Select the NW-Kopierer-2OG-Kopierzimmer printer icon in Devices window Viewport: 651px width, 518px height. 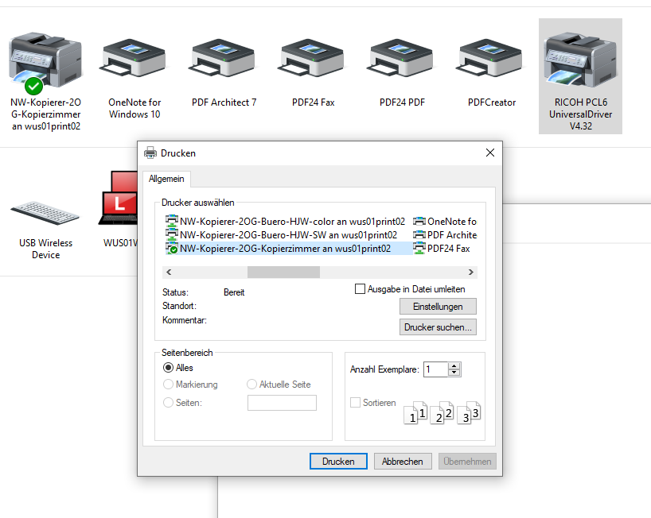(x=45, y=62)
